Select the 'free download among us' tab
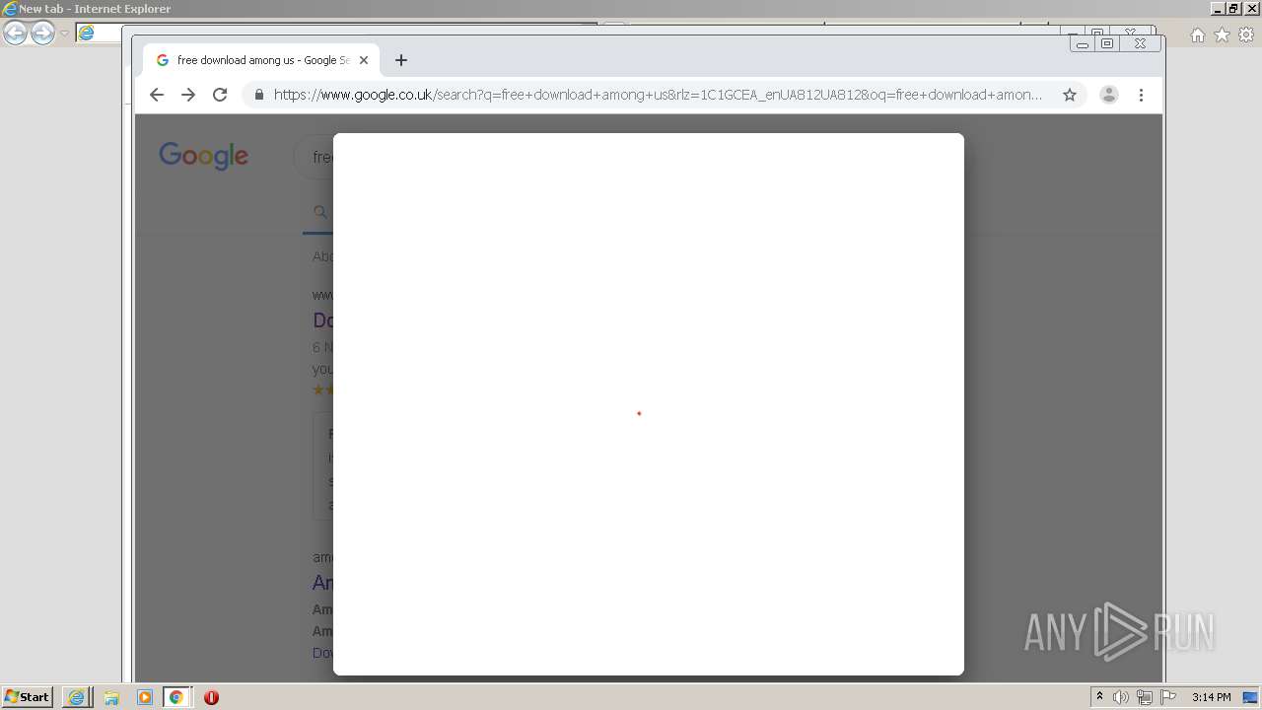 [262, 60]
